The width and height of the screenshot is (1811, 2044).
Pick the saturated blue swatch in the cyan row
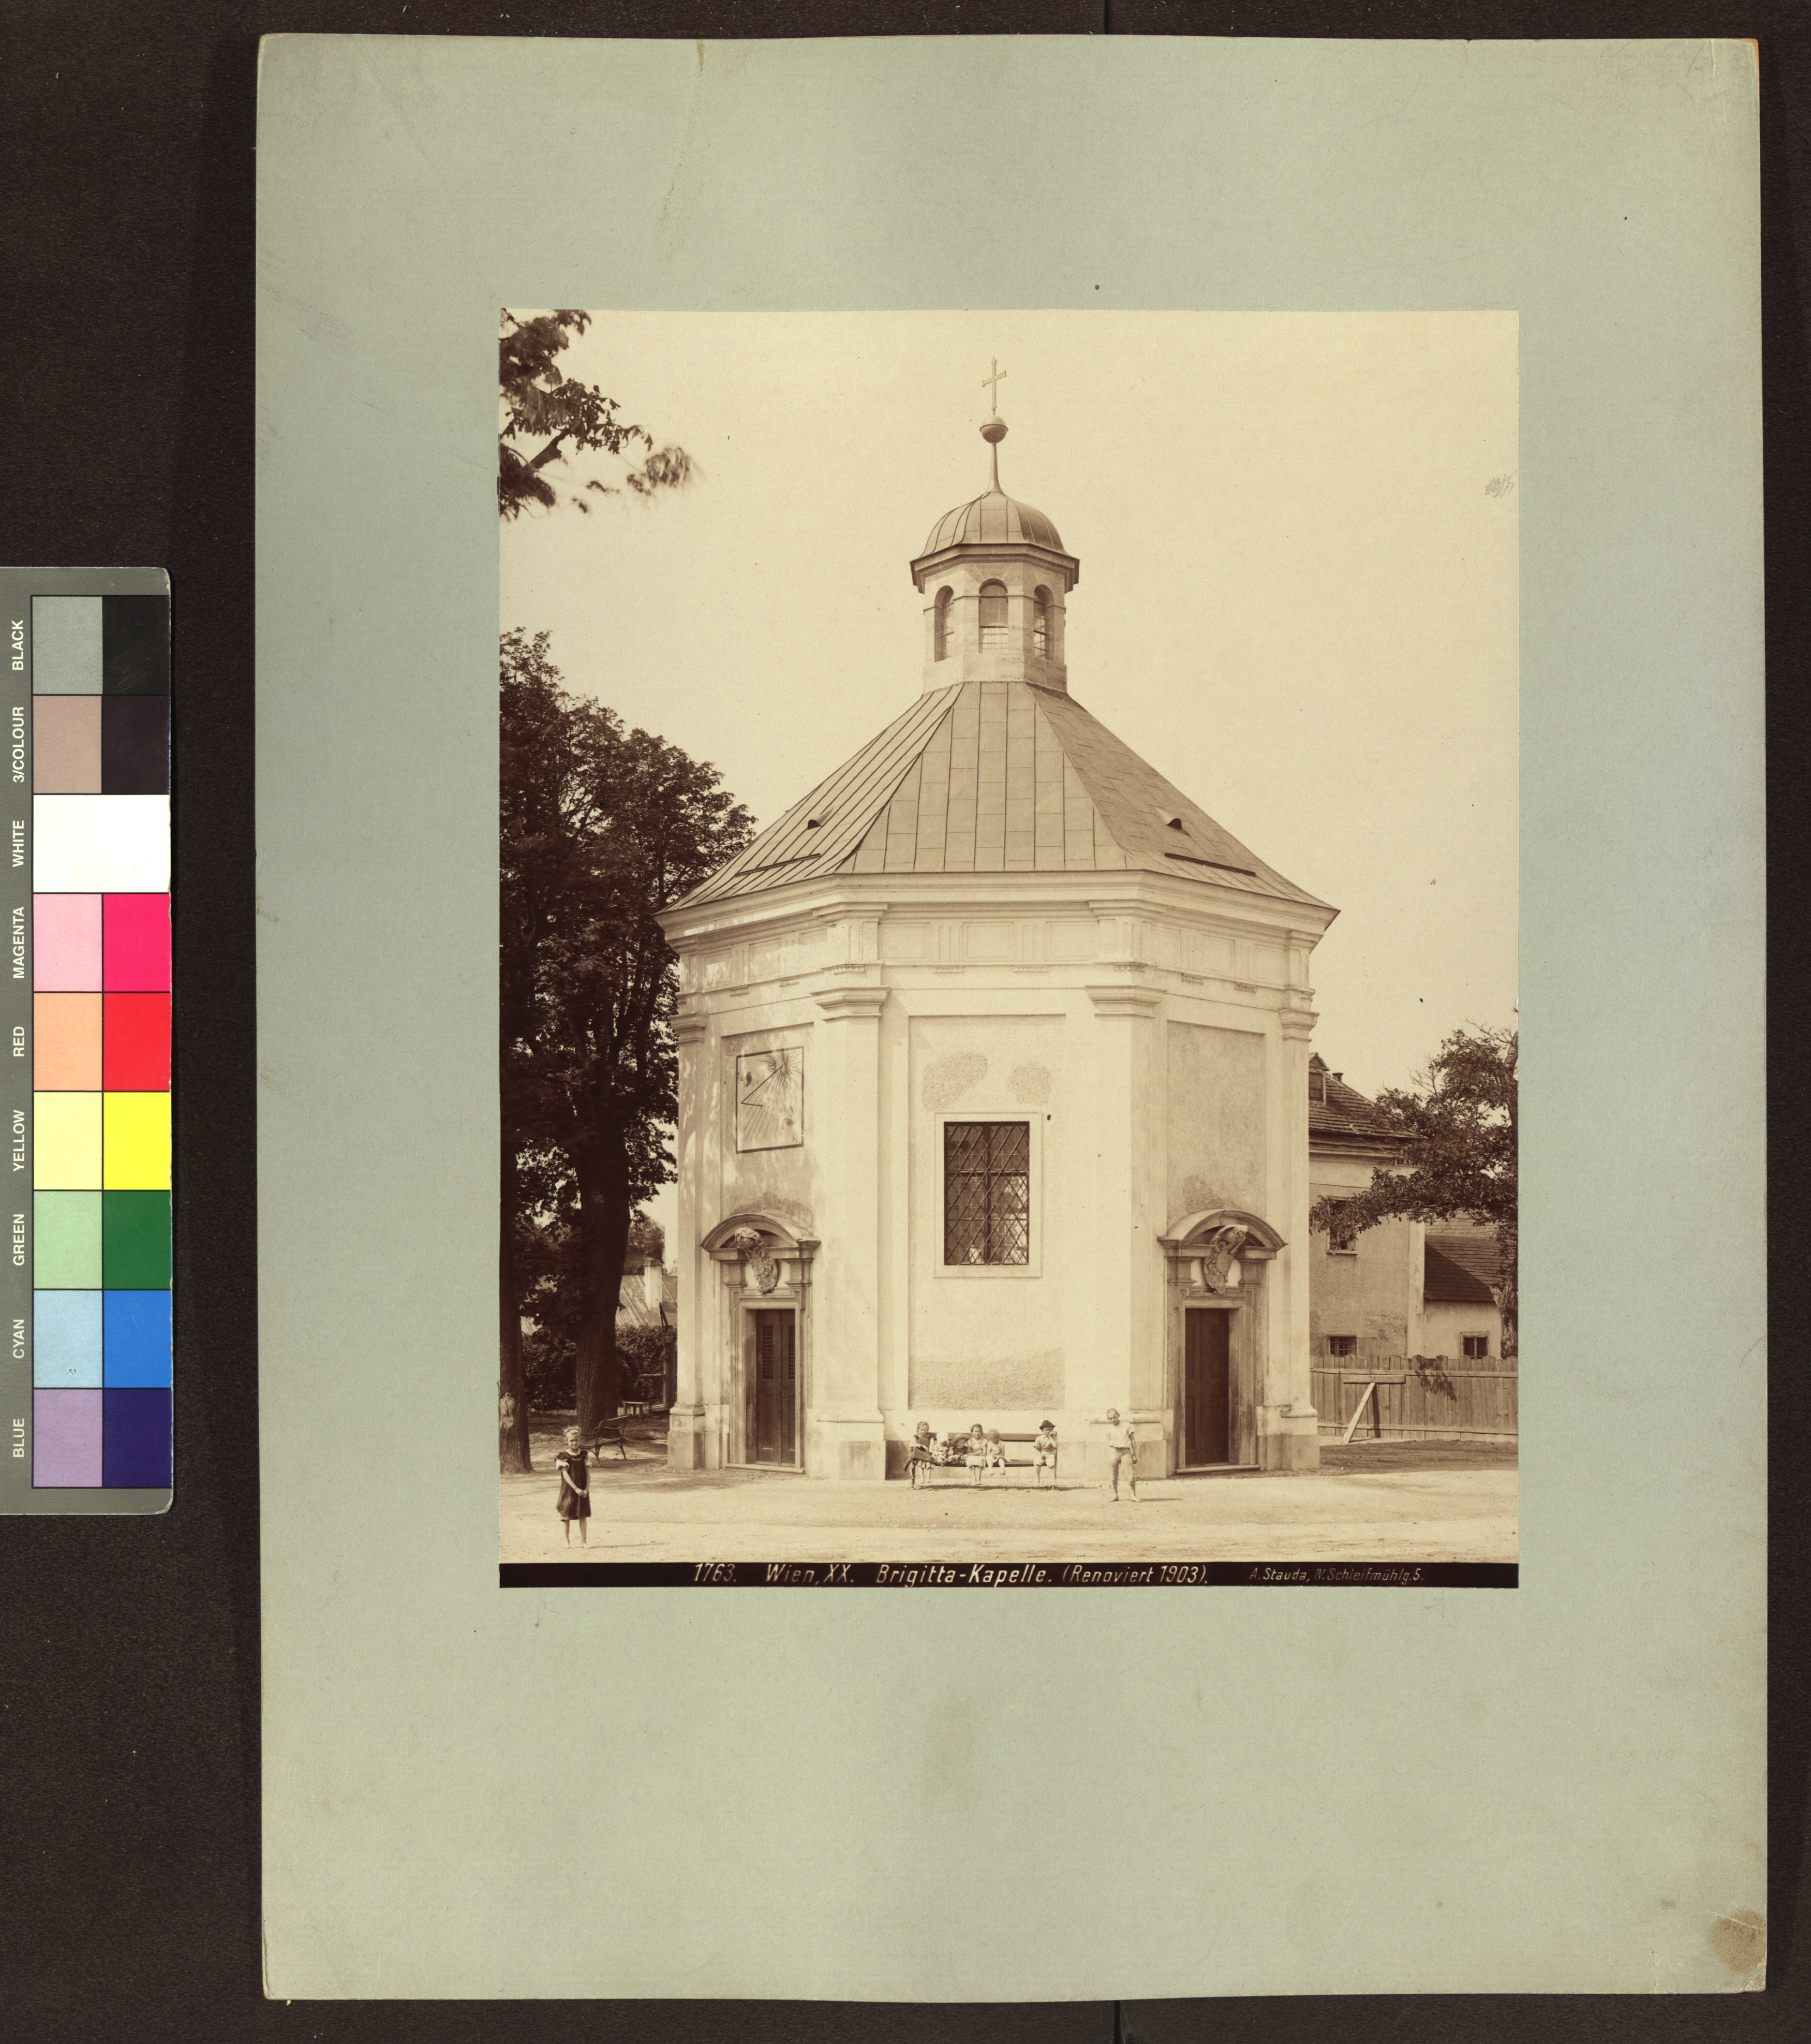(136, 1338)
